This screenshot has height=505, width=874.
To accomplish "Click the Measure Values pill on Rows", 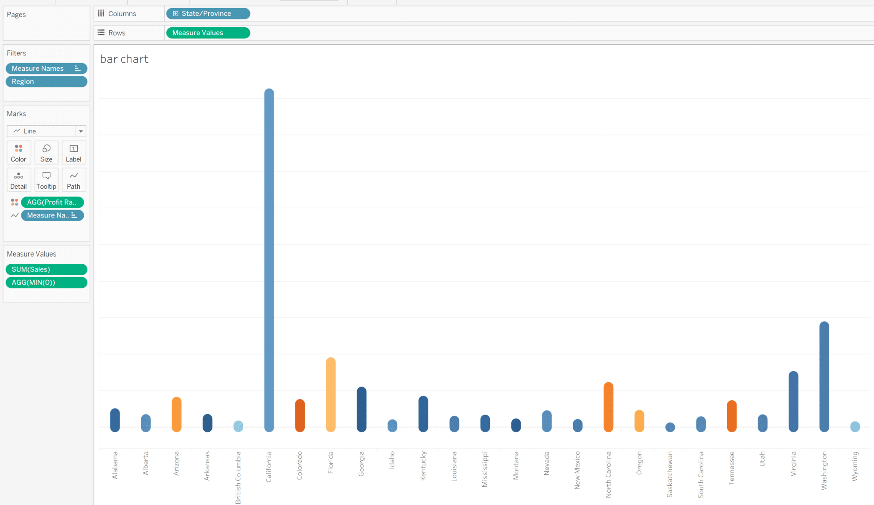I will (x=208, y=32).
